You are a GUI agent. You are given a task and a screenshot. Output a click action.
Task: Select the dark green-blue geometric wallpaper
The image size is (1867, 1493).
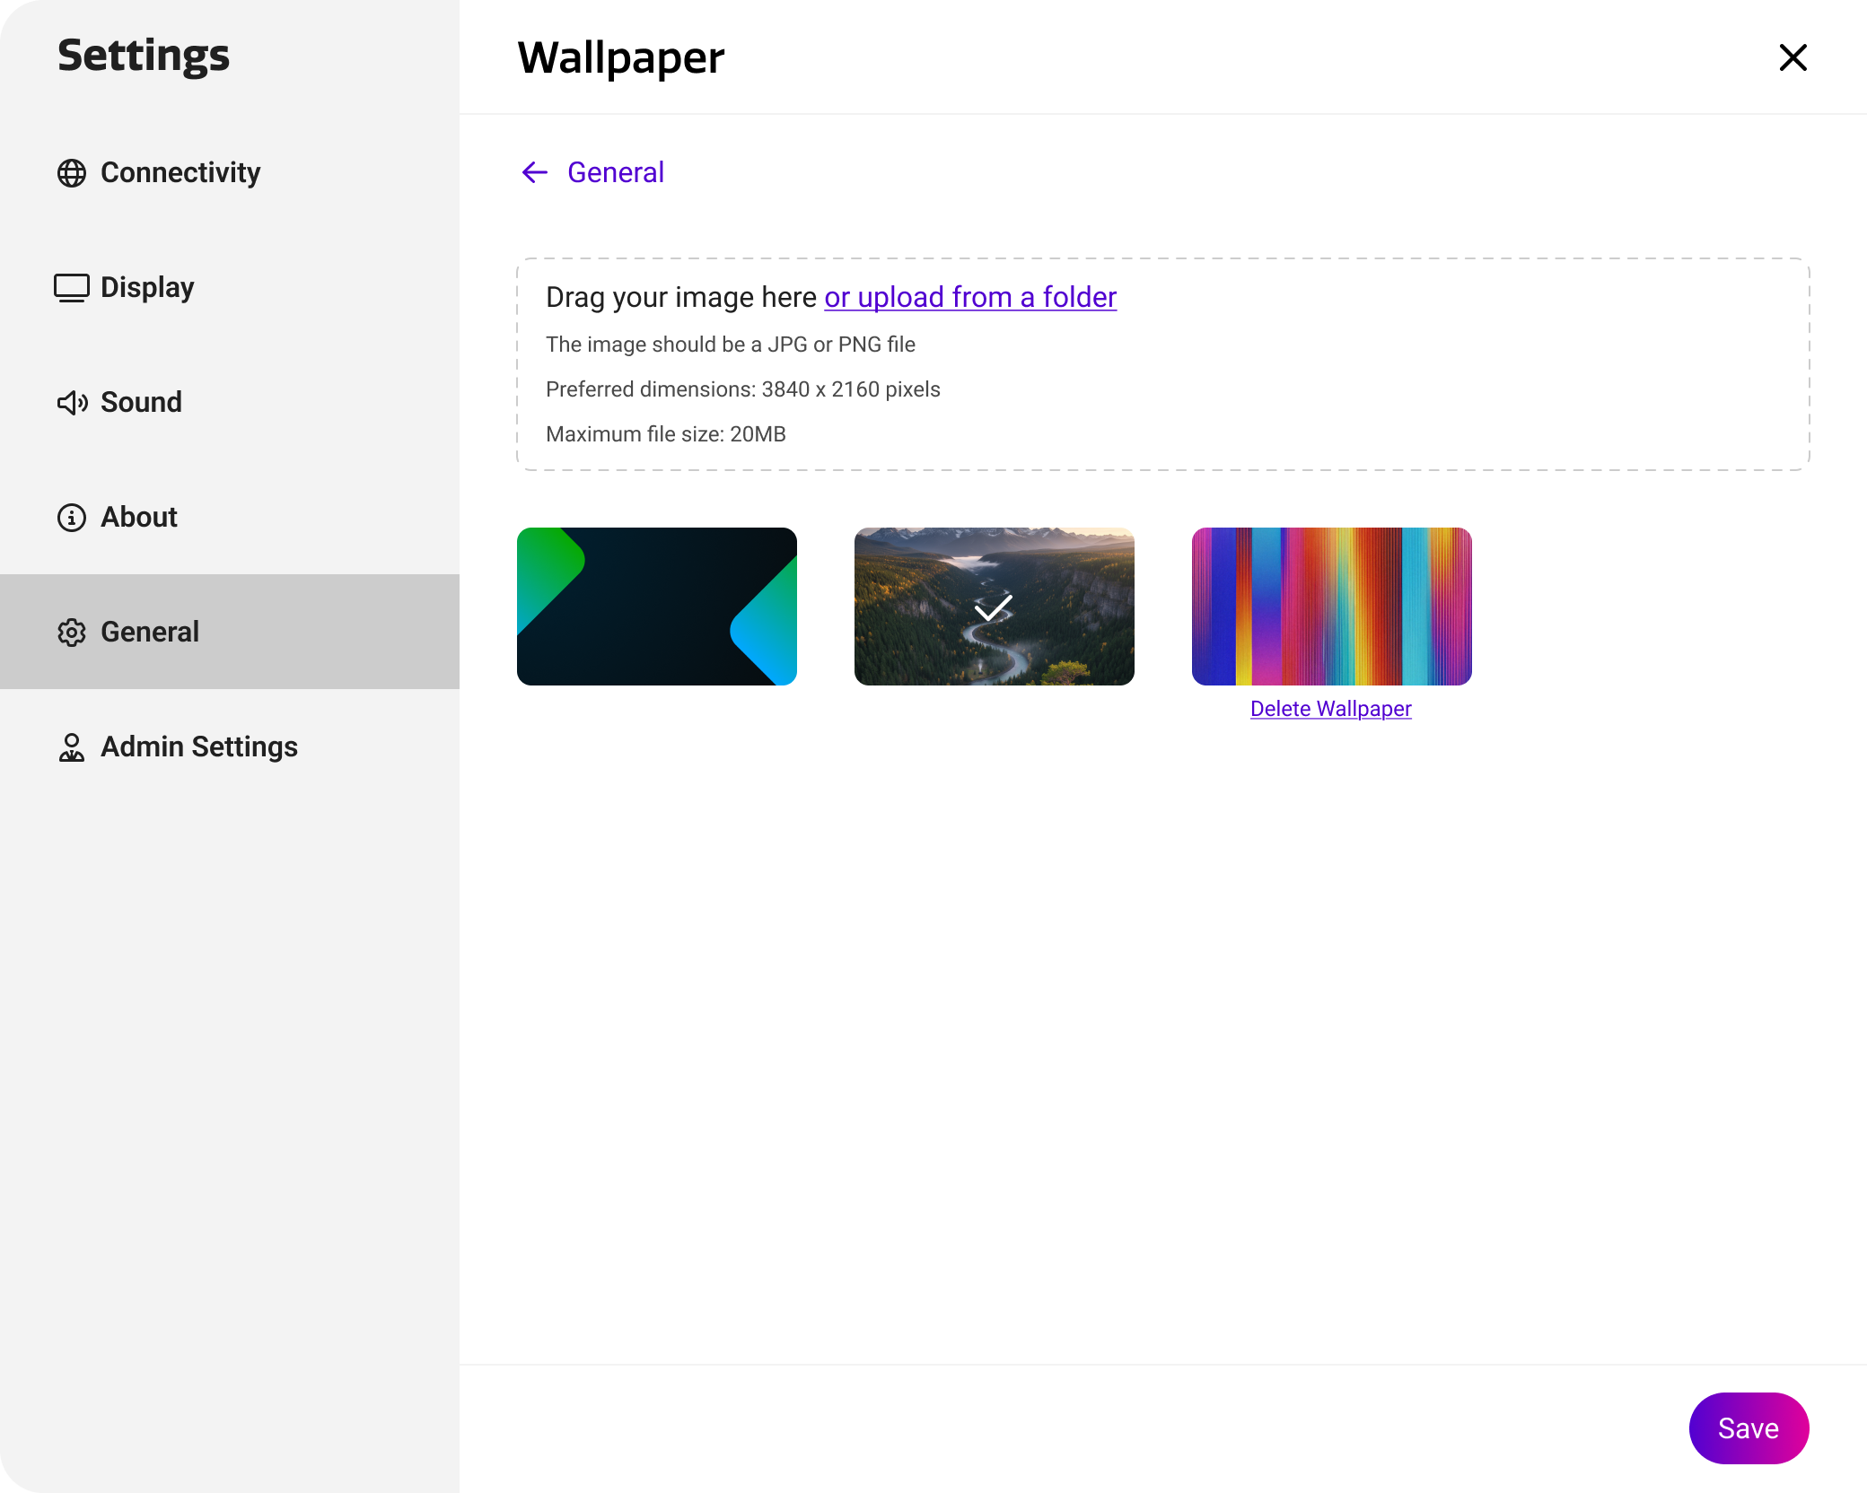tap(656, 607)
